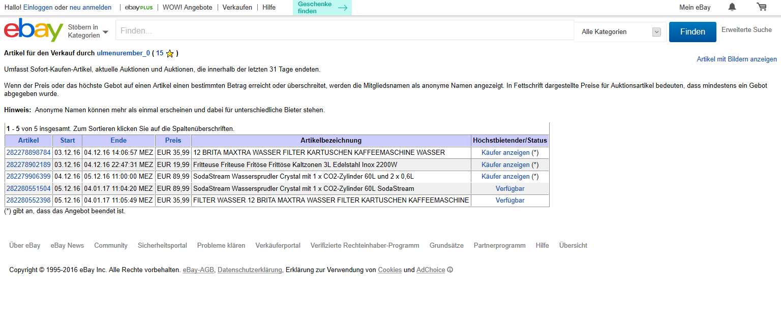This screenshot has width=781, height=332.
Task: Click the seller's yellow feedback star
Action: (170, 53)
